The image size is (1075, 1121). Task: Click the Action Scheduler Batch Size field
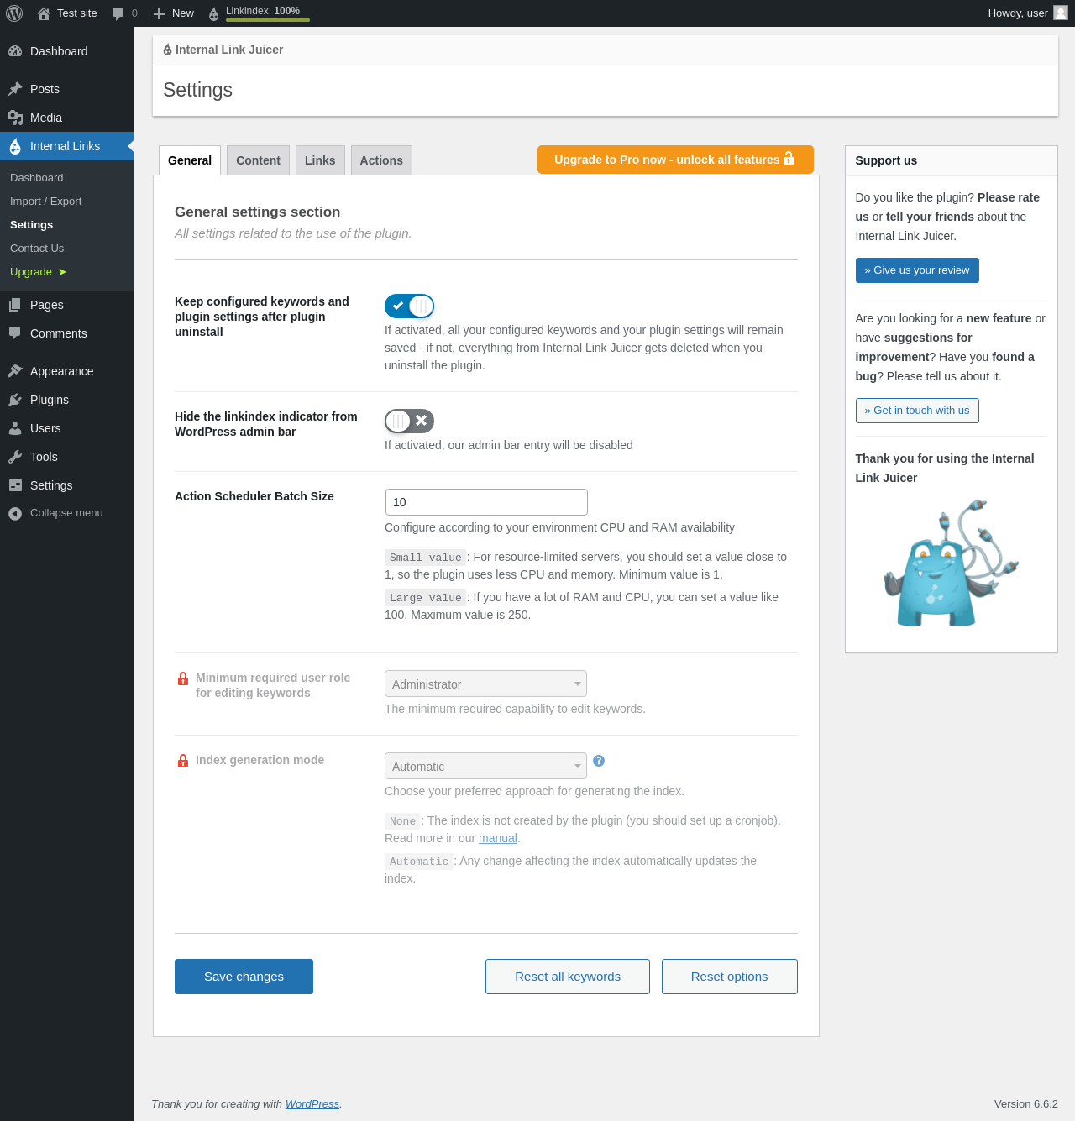click(x=486, y=502)
